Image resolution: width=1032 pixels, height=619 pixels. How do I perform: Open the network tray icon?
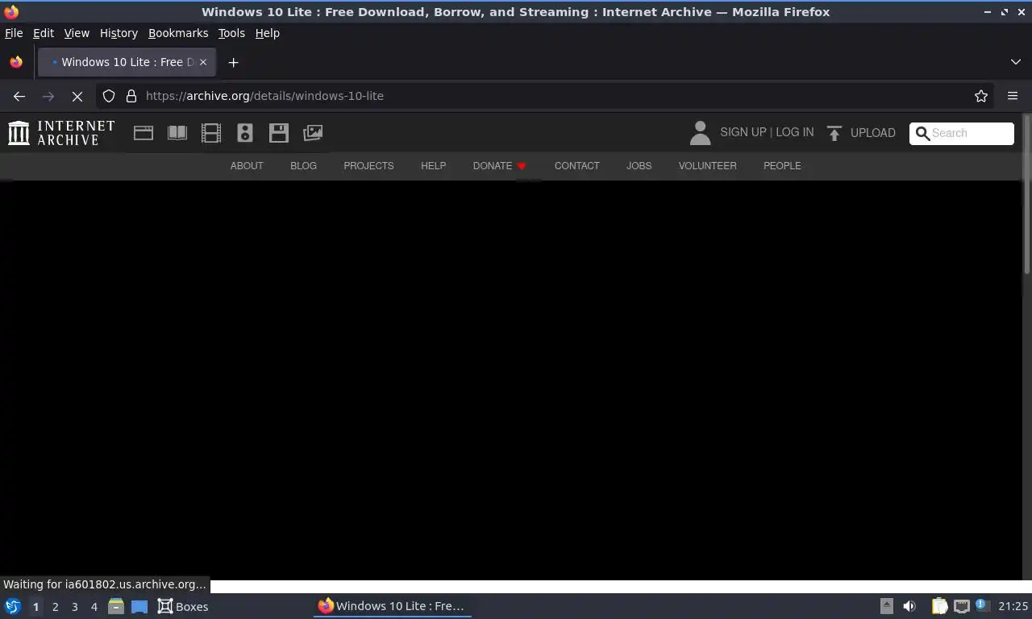(x=961, y=606)
